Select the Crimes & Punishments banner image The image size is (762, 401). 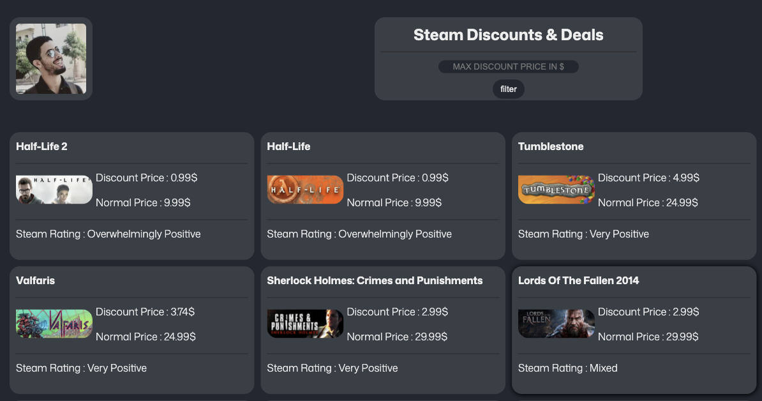point(305,324)
